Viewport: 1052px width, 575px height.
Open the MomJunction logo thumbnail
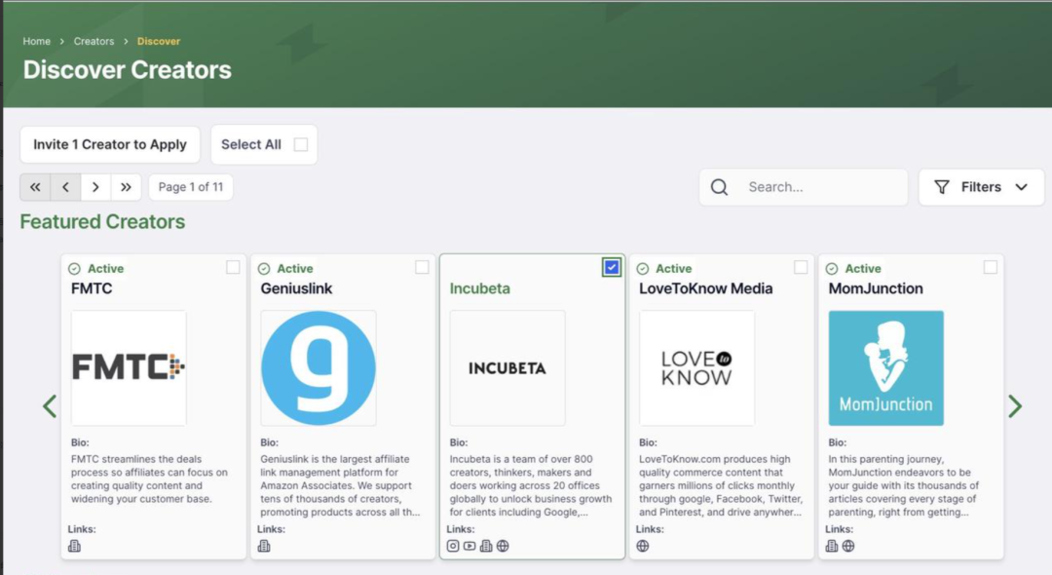(x=885, y=367)
